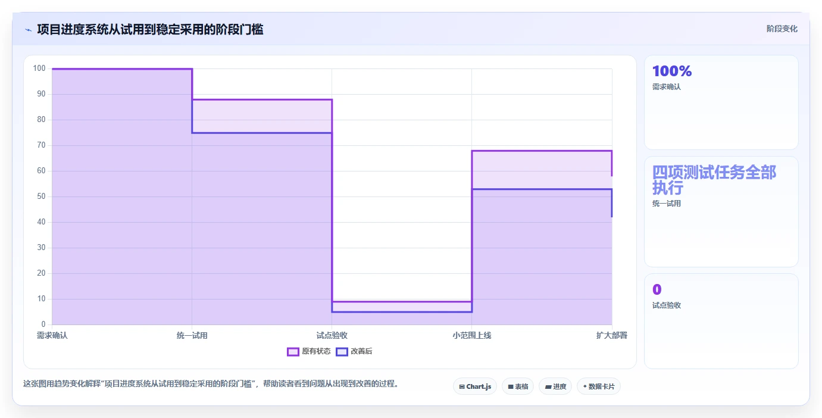Click the 100 y-axis tick label
The height and width of the screenshot is (418, 822).
pyautogui.click(x=39, y=68)
